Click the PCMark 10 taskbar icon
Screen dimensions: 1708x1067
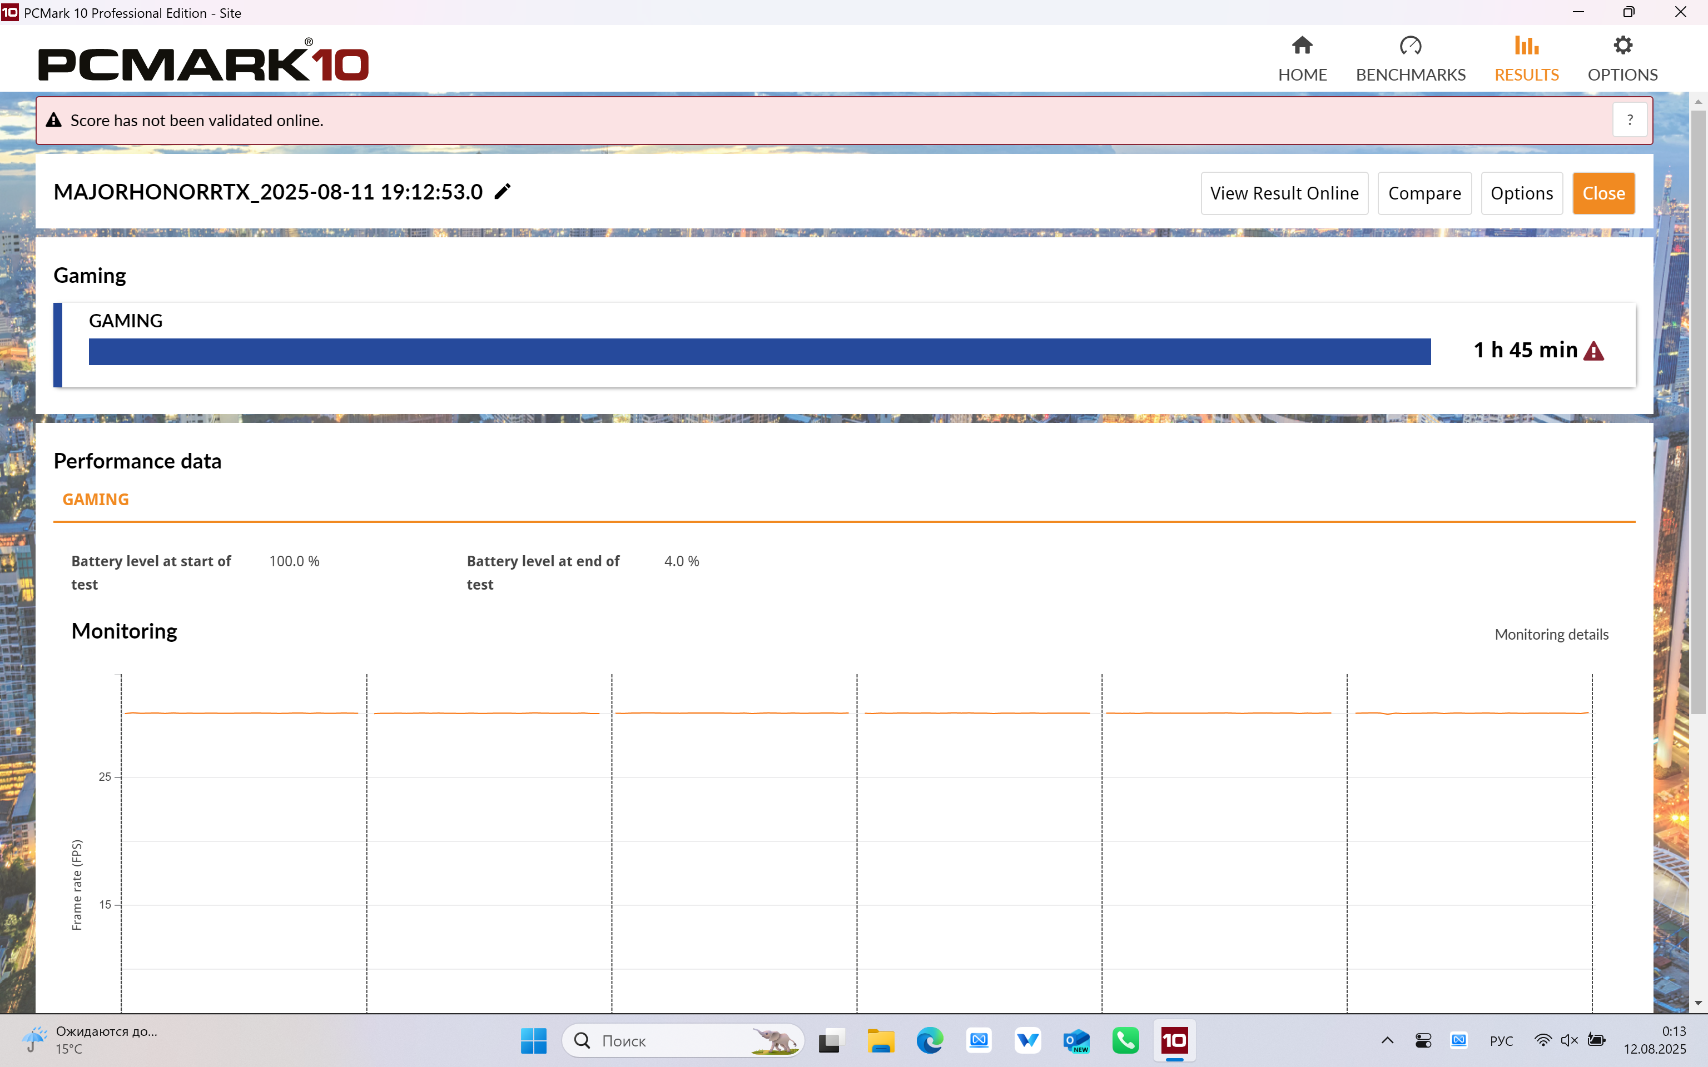[1174, 1040]
